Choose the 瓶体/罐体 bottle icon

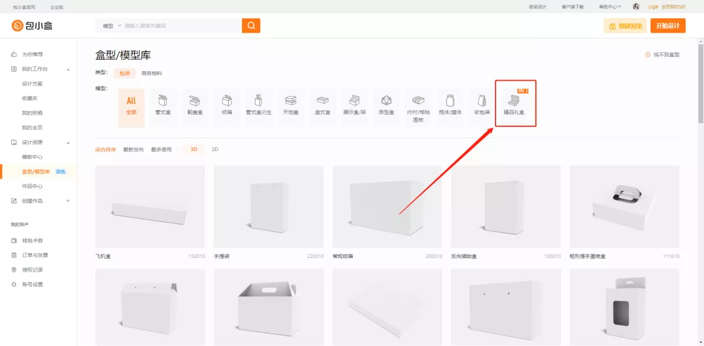pyautogui.click(x=450, y=100)
